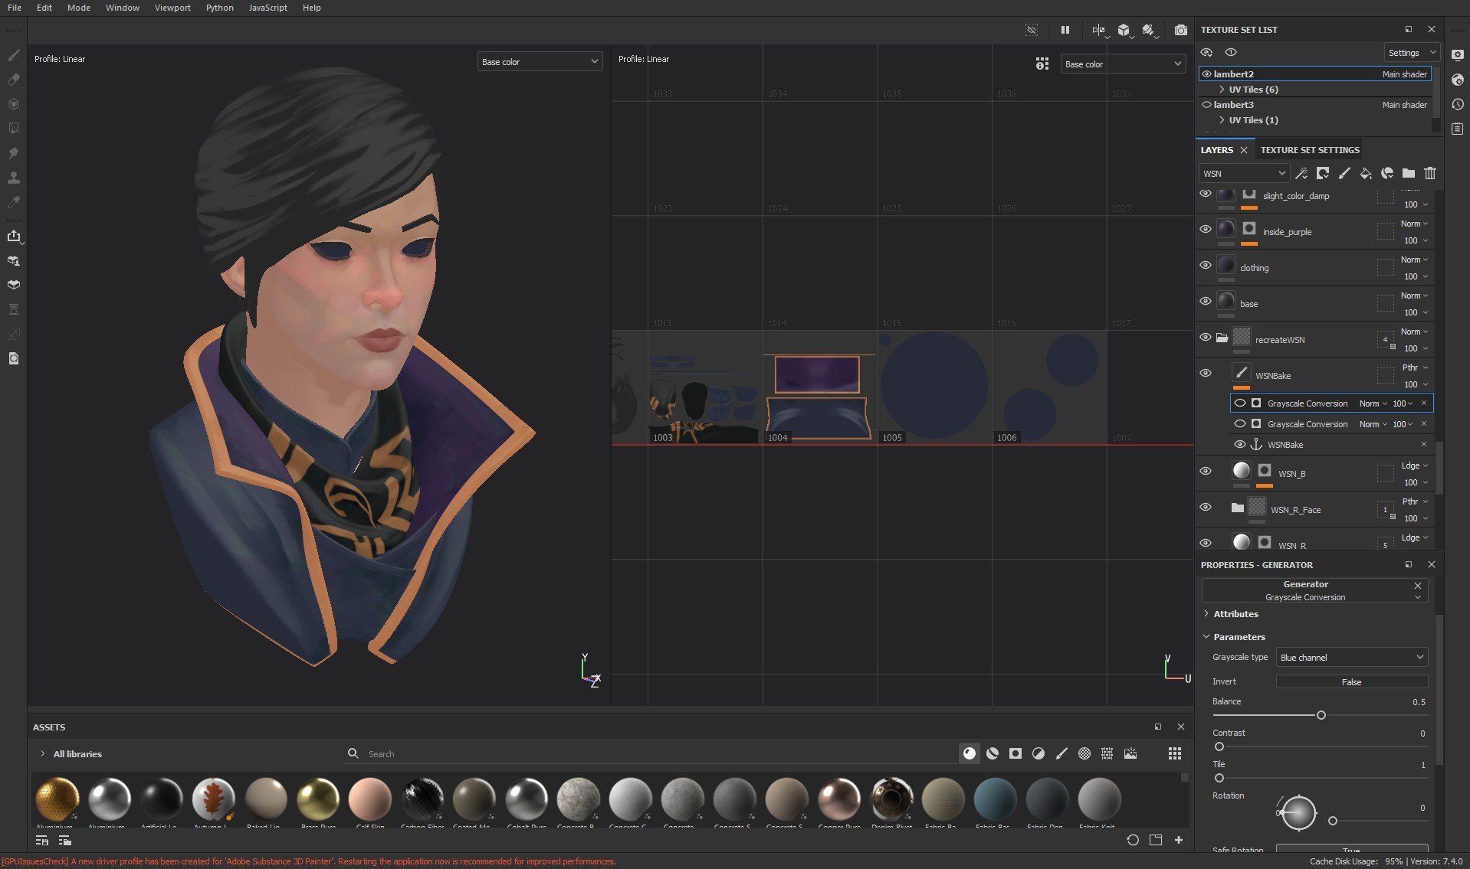Filter assets by smart materials

tap(993, 753)
